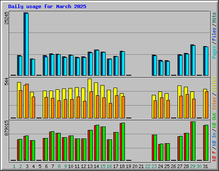Click the 'Pages' legend label
Screen dimensions: 219x171
coord(214,52)
